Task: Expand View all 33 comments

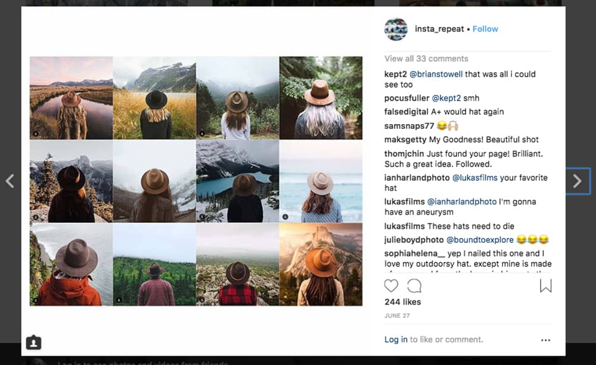Action: 426,58
